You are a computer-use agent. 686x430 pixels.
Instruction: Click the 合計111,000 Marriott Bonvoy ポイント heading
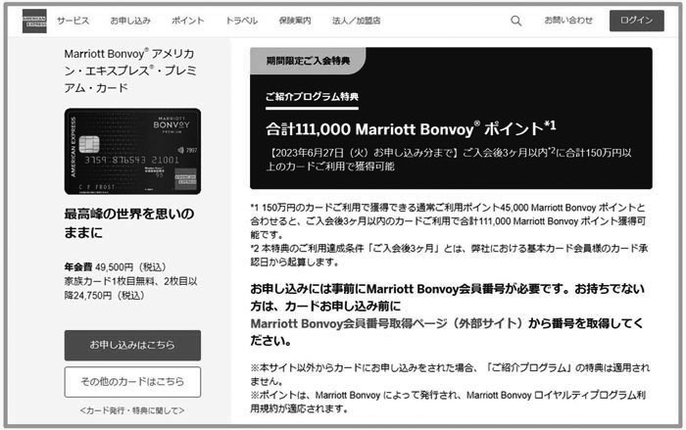[x=411, y=129]
